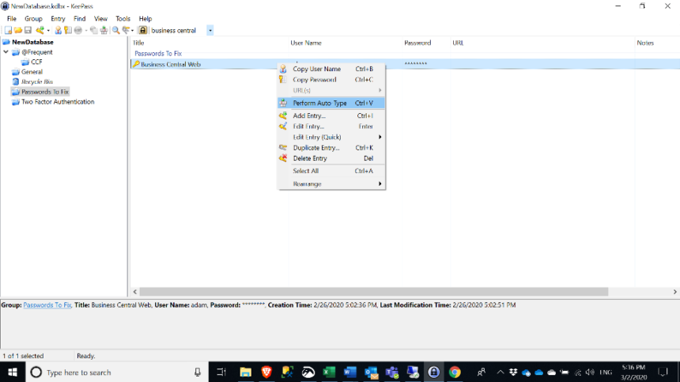
Task: Open the Add Entry toolbar dropdown arrow
Action: point(47,30)
